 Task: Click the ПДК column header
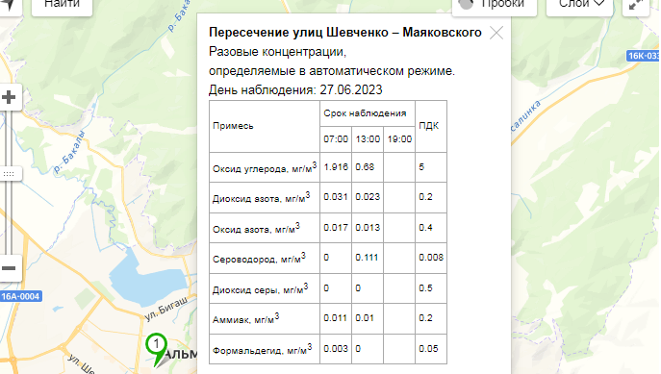[x=429, y=126]
